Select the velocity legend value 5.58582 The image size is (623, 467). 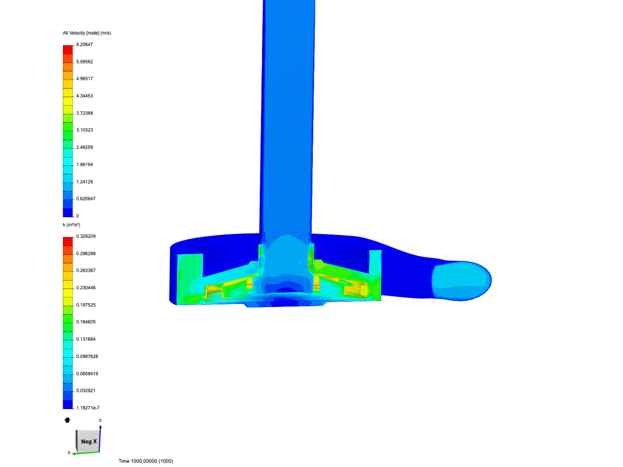pyautogui.click(x=84, y=62)
